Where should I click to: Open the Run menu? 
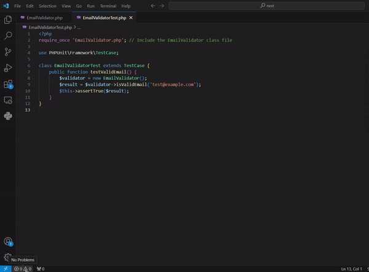(x=90, y=6)
